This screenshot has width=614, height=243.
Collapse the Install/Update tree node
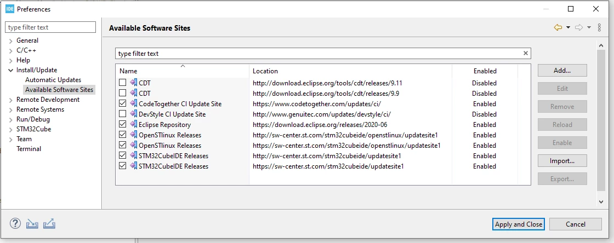pos(10,70)
